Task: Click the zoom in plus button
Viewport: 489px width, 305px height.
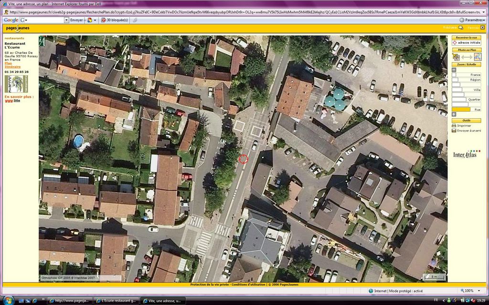Action: [454, 114]
